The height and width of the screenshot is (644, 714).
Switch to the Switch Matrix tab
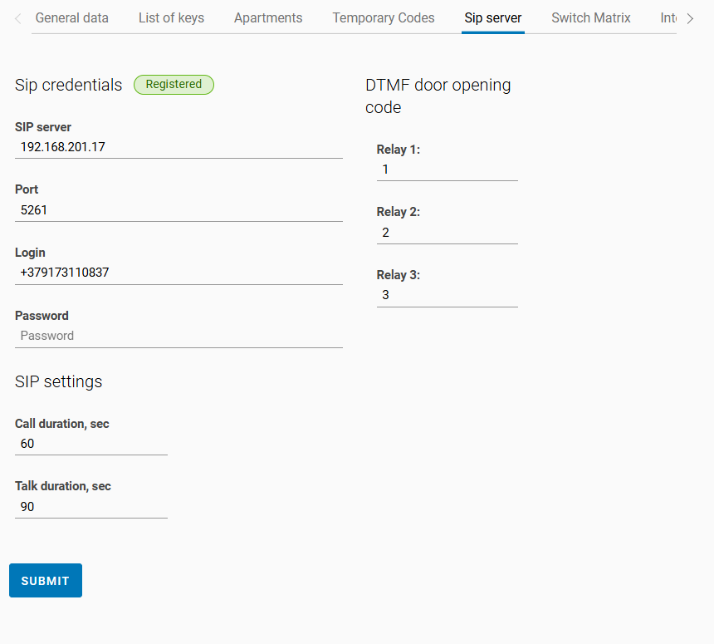(591, 17)
